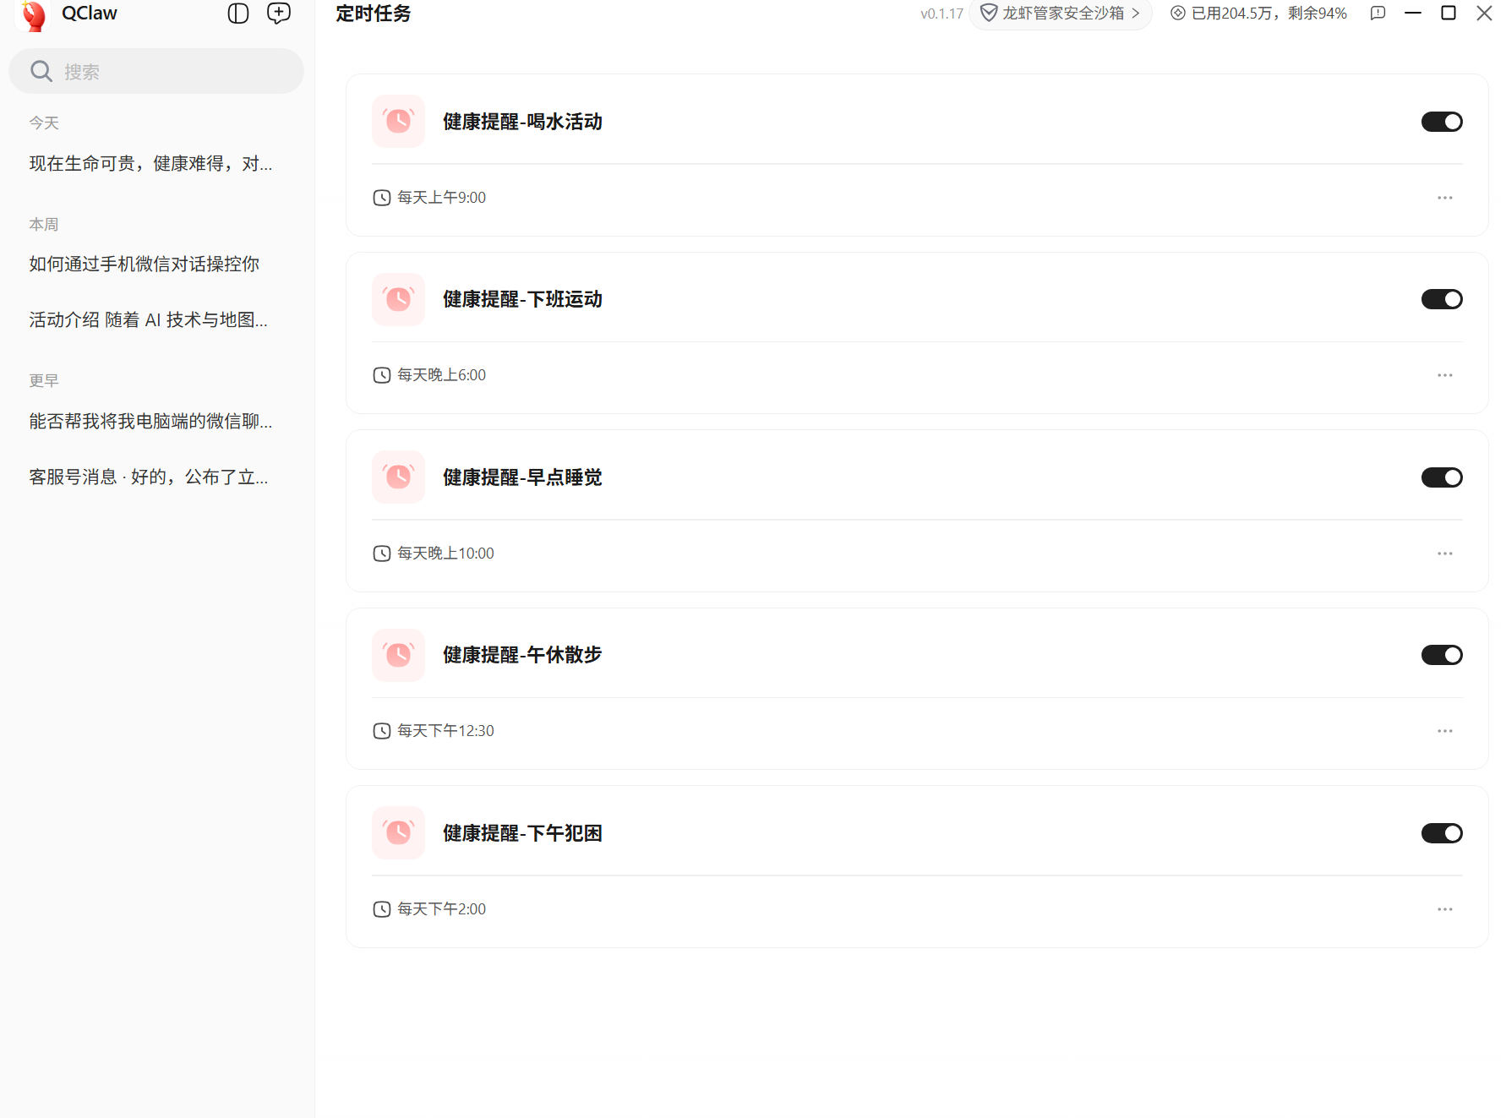Click the usage quota icon beside 已用204.5万
Image resolution: width=1506 pixels, height=1118 pixels.
tap(1177, 14)
